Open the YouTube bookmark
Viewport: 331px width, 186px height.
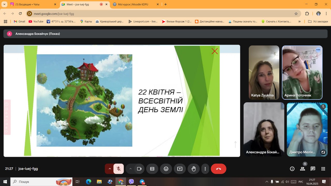(36, 21)
